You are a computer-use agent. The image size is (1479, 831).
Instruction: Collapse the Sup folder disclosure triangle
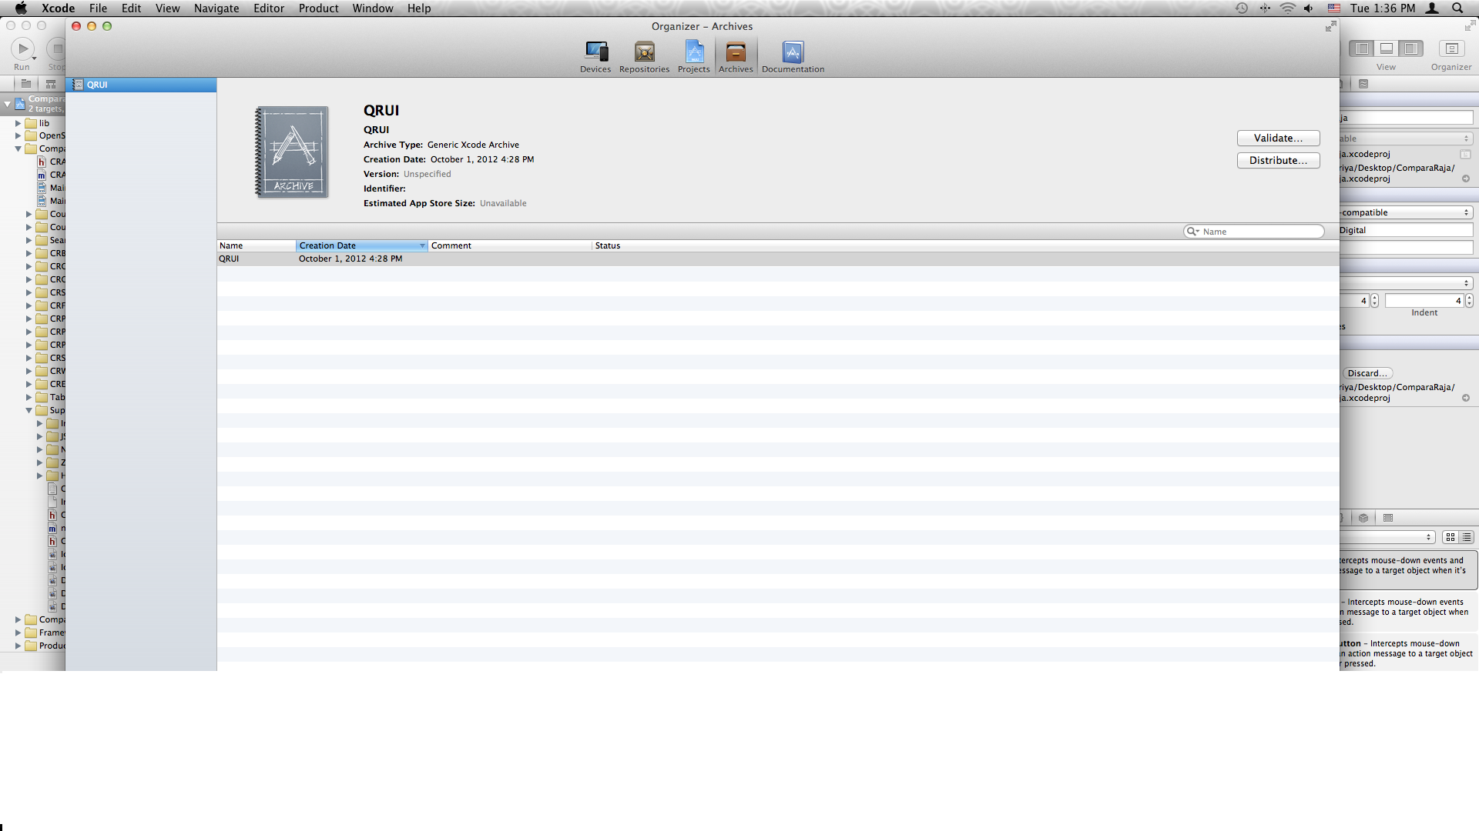point(29,411)
